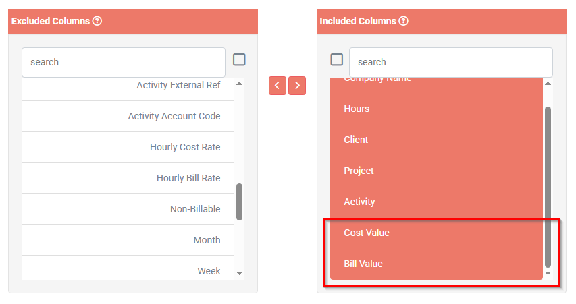This screenshot has width=576, height=304.
Task: Tick the Included Columns select-all checkbox
Action: tap(337, 59)
